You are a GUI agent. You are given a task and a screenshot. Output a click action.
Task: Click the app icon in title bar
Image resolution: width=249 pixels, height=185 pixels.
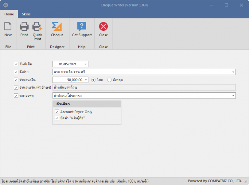[x=5, y=5]
